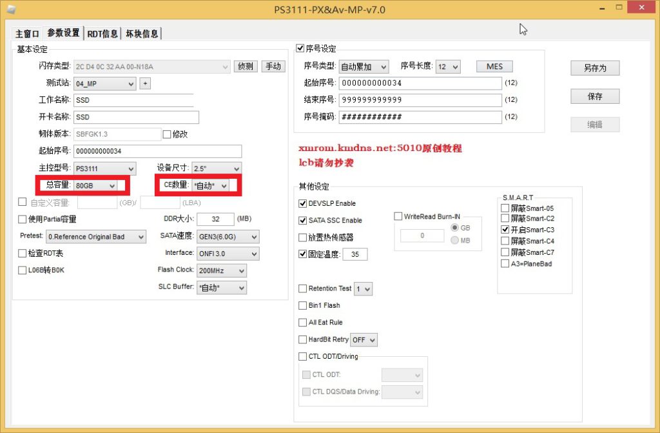Open the Flash Clock 200MHz dropdown
Image resolution: width=660 pixels, height=433 pixels.
(221, 270)
